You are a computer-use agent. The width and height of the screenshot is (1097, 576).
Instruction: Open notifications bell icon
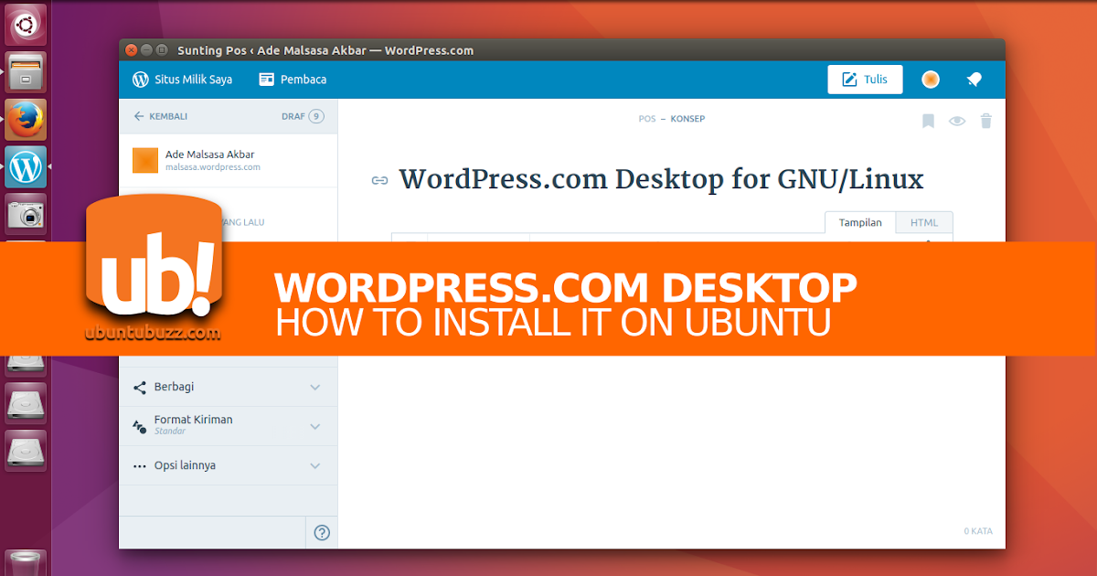(975, 80)
